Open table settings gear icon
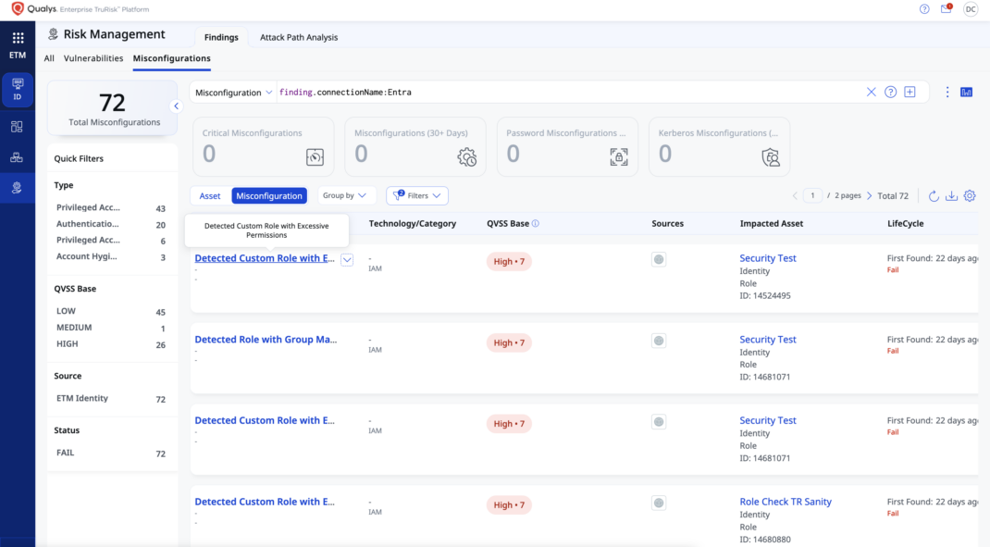This screenshot has height=547, width=990. coord(970,196)
